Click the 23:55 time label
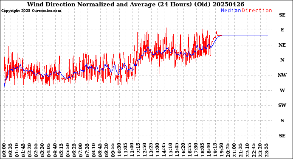 (266, 150)
